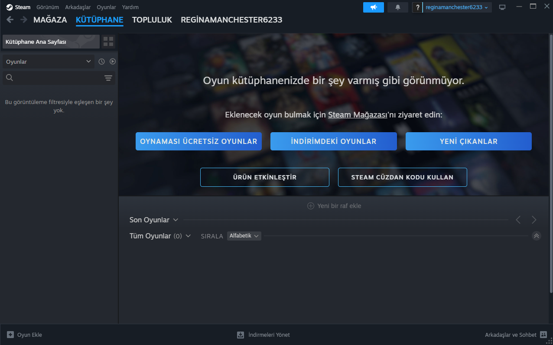
Task: Click the megaphone announcements icon
Action: pyautogui.click(x=374, y=7)
